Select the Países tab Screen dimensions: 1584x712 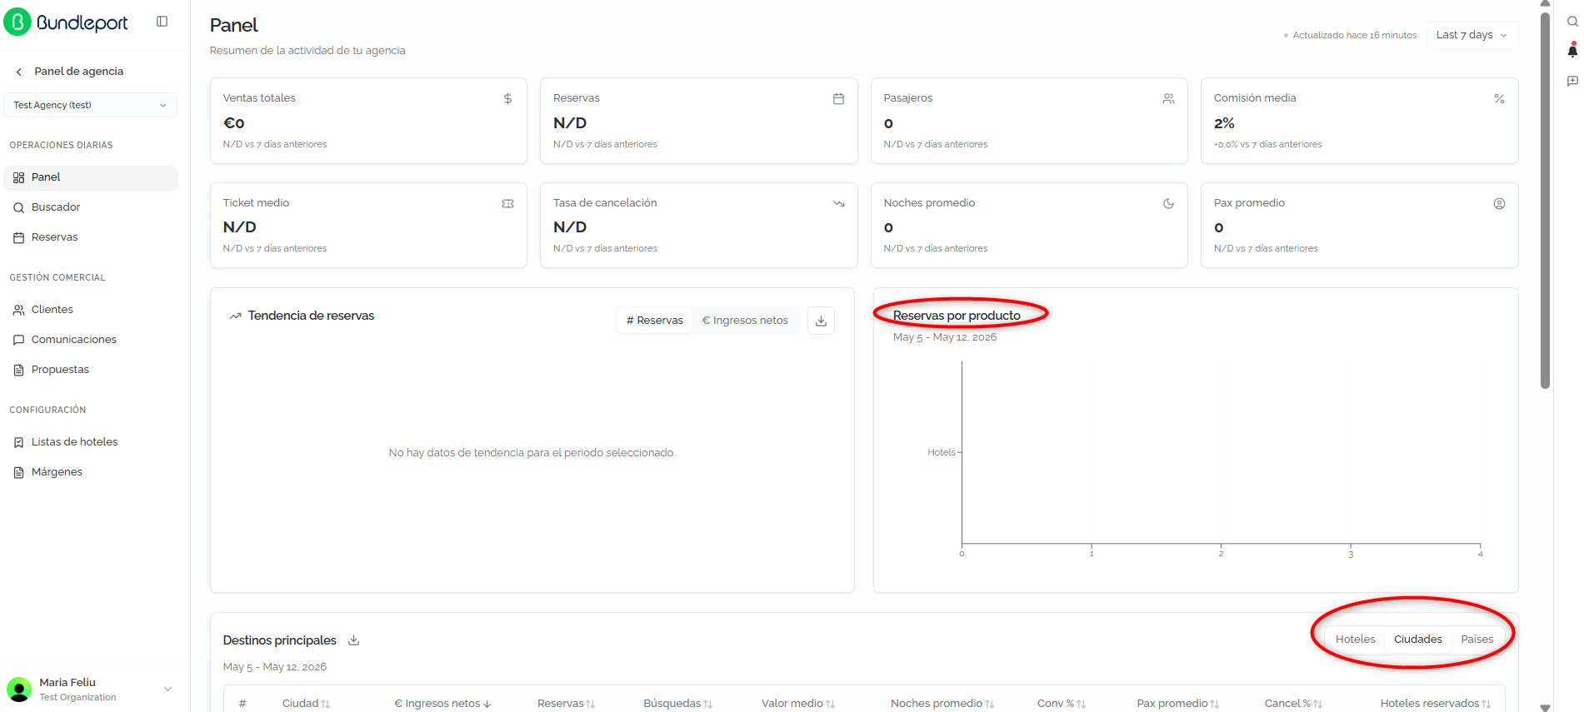(1477, 640)
